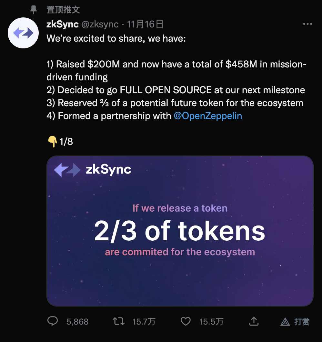Open the @OpenZeppelin mention link
322x342 pixels.
208,116
